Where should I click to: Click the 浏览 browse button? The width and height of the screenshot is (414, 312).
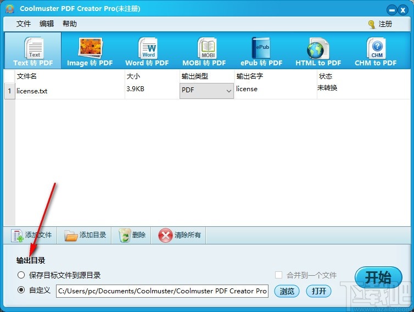(287, 291)
